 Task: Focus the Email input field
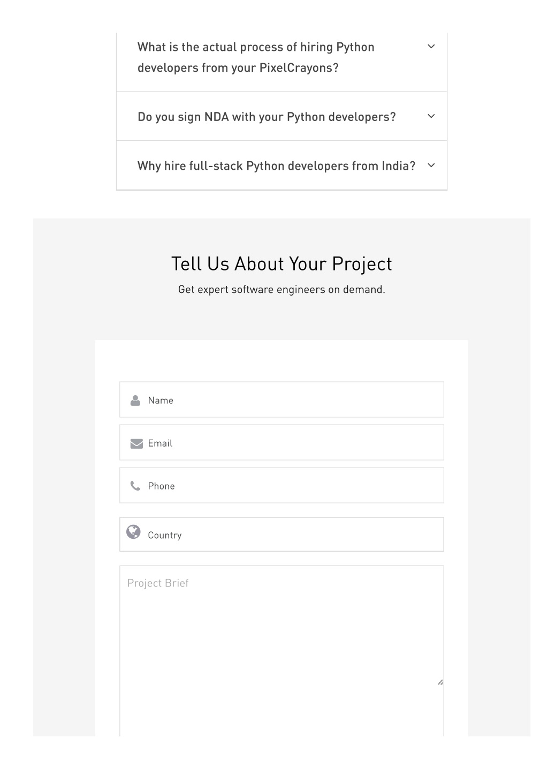281,442
